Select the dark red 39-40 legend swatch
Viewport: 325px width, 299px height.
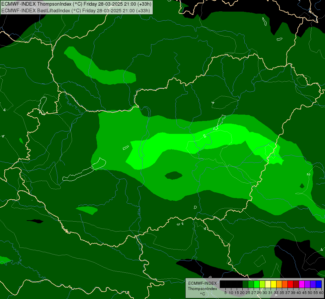coord(296,284)
